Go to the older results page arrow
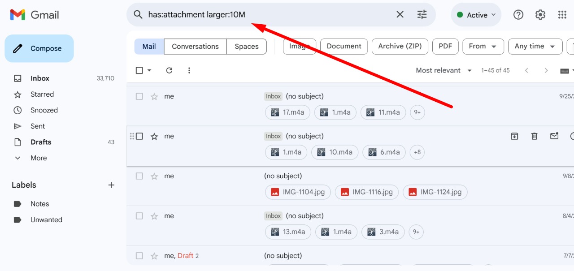The width and height of the screenshot is (574, 271). (546, 70)
